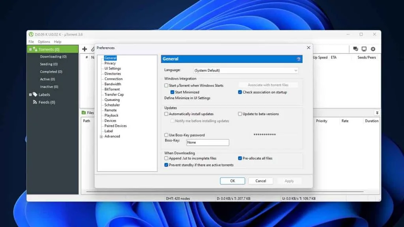
Task: Show Completed (0) torrents in sidebar
Action: (51, 72)
